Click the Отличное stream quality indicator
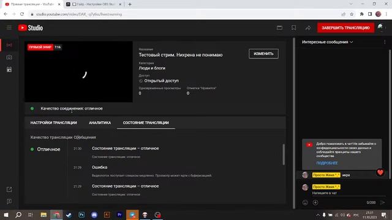This screenshot has width=392, height=220. click(45, 149)
